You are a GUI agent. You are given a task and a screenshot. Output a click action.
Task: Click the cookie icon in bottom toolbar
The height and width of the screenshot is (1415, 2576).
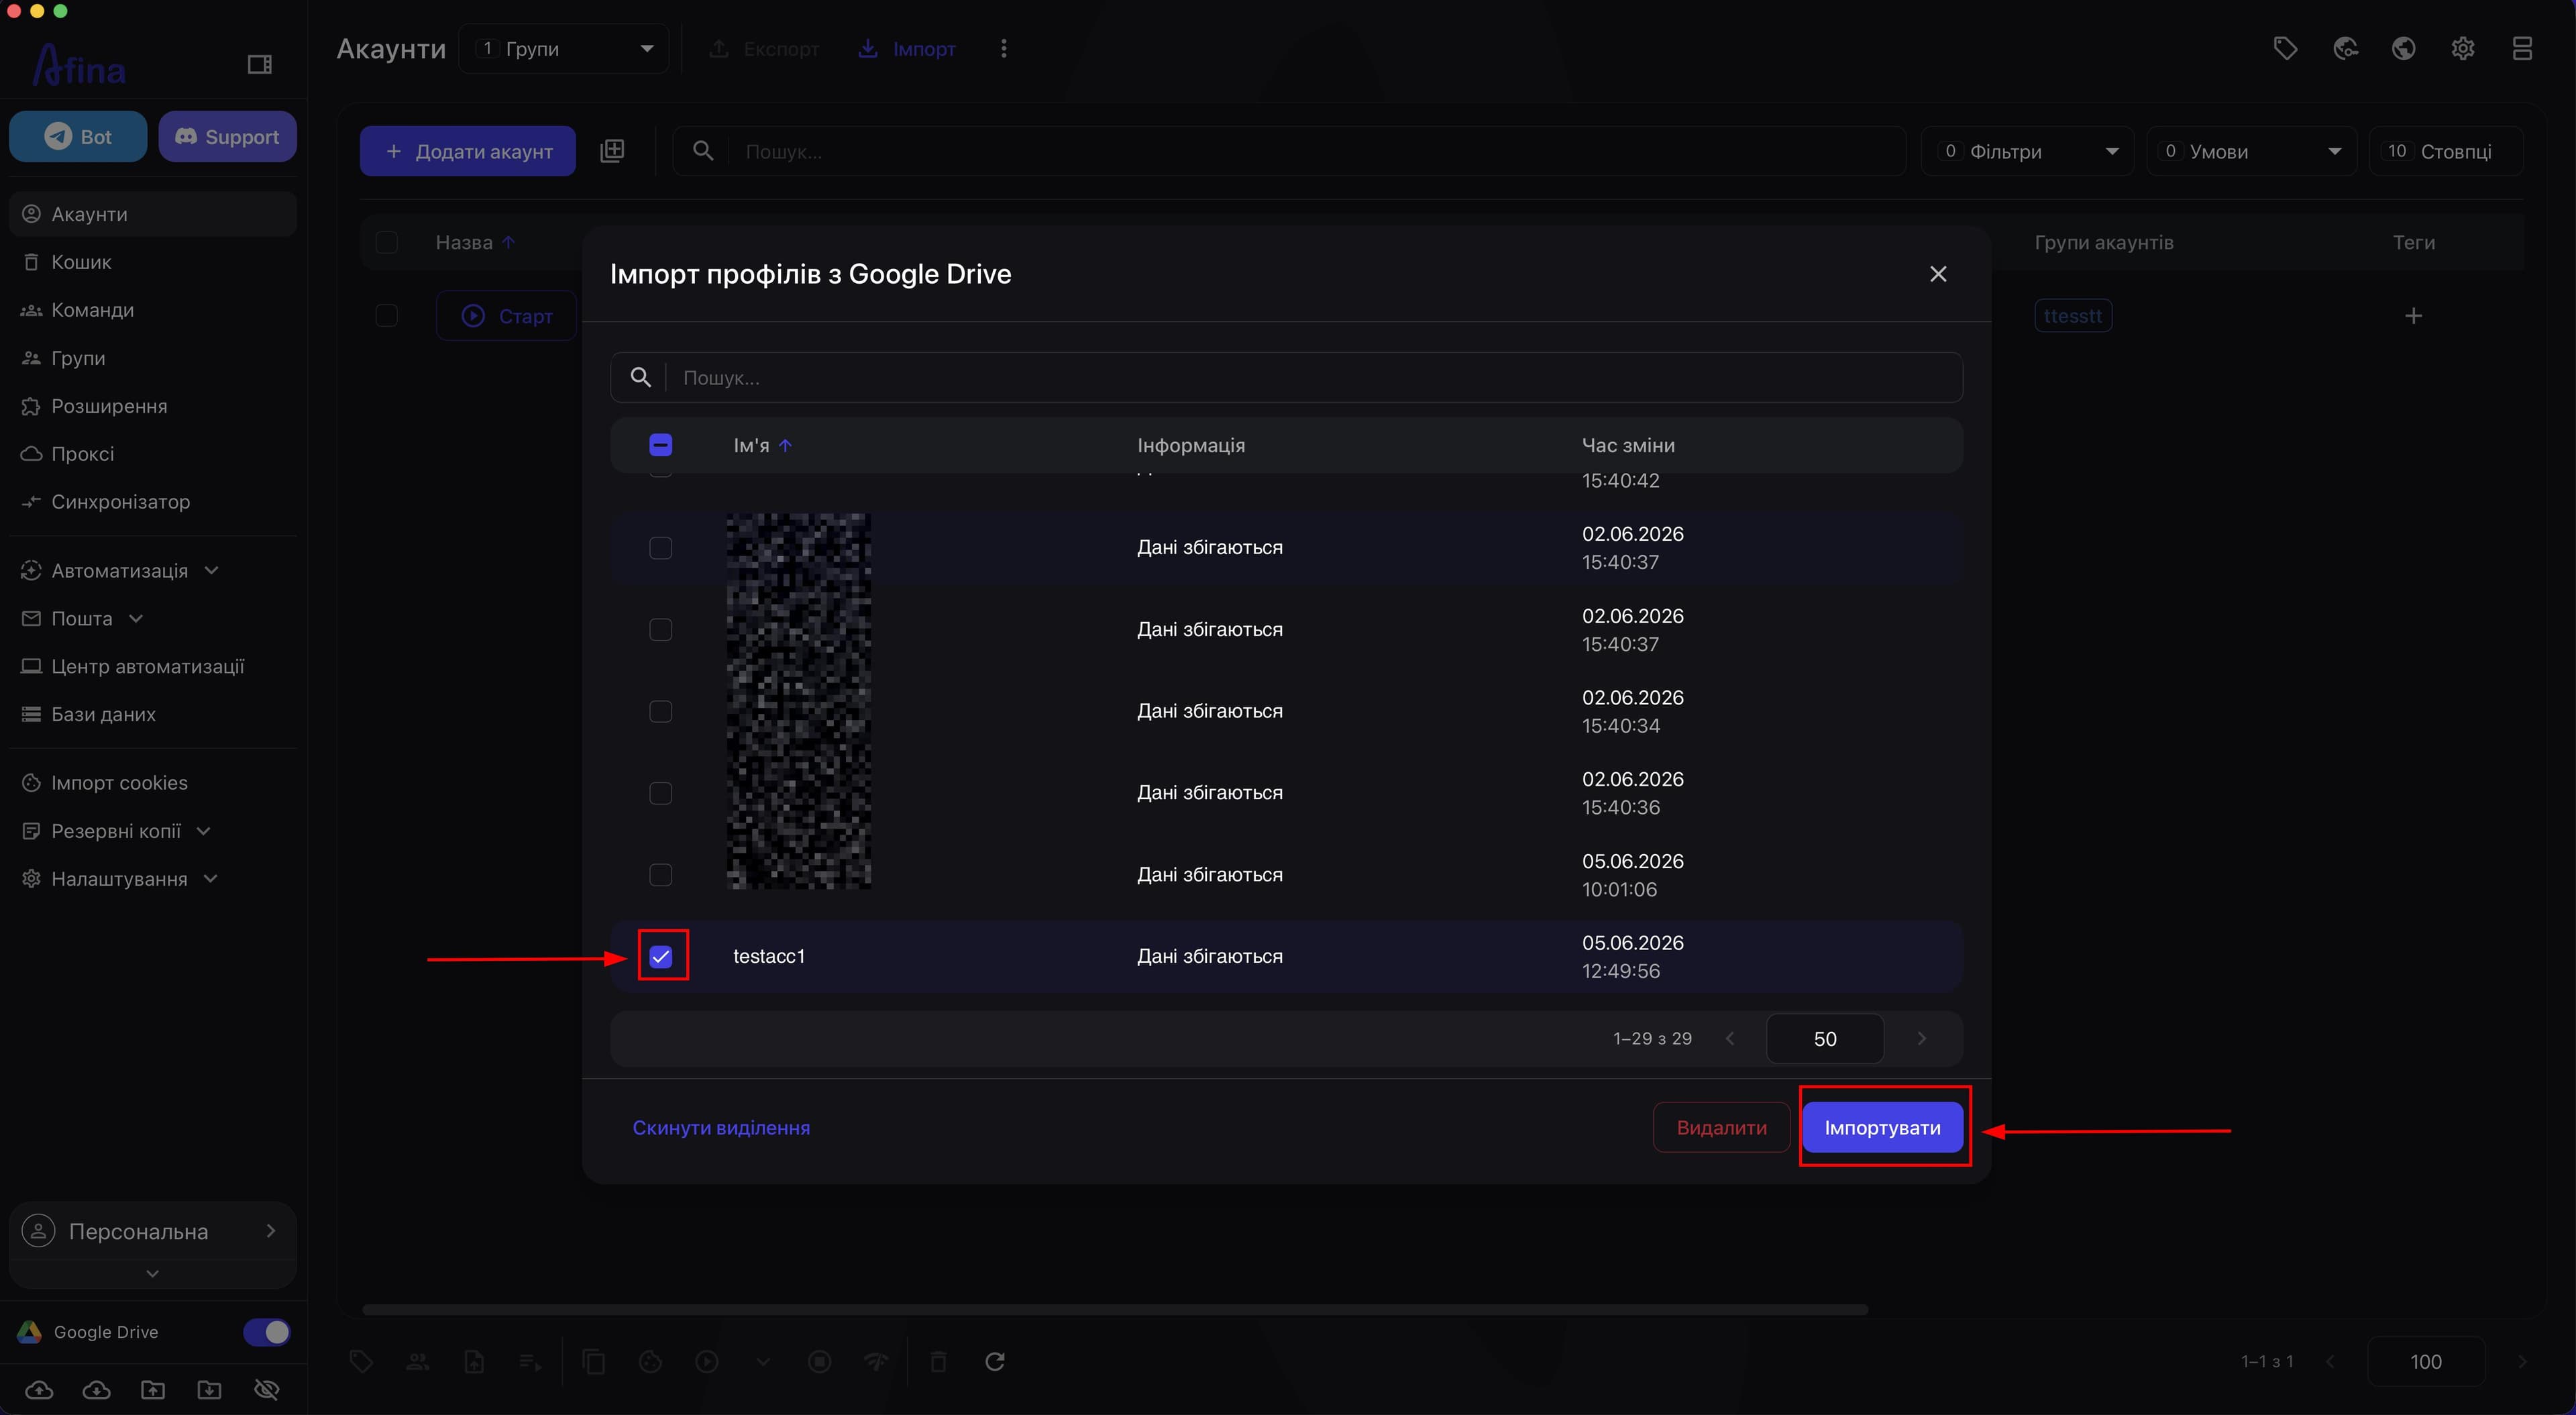[x=651, y=1361]
